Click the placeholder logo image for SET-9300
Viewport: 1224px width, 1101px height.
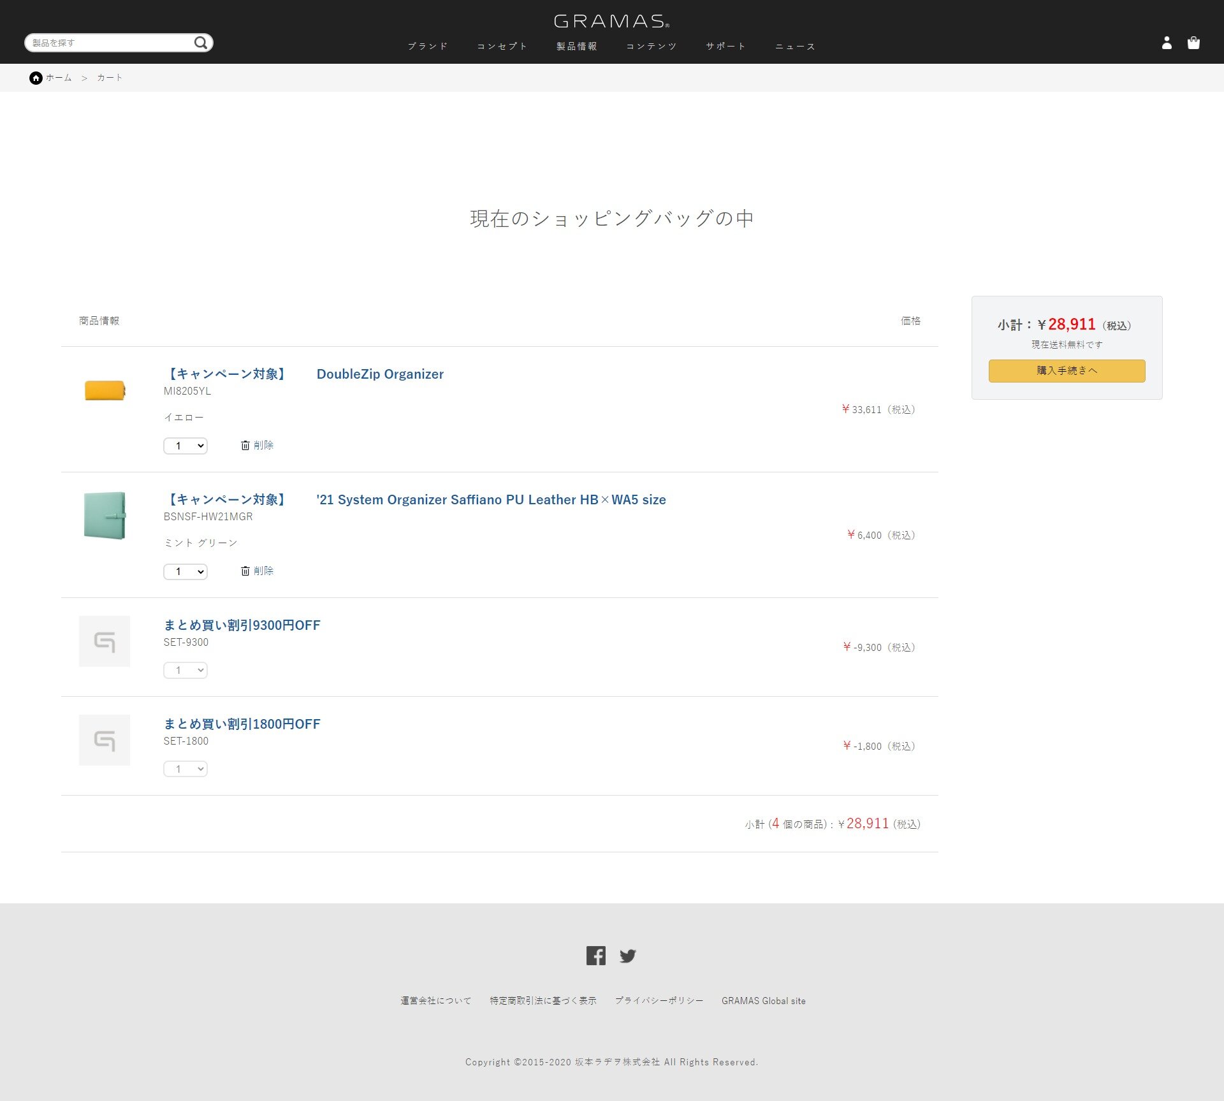[x=105, y=641]
